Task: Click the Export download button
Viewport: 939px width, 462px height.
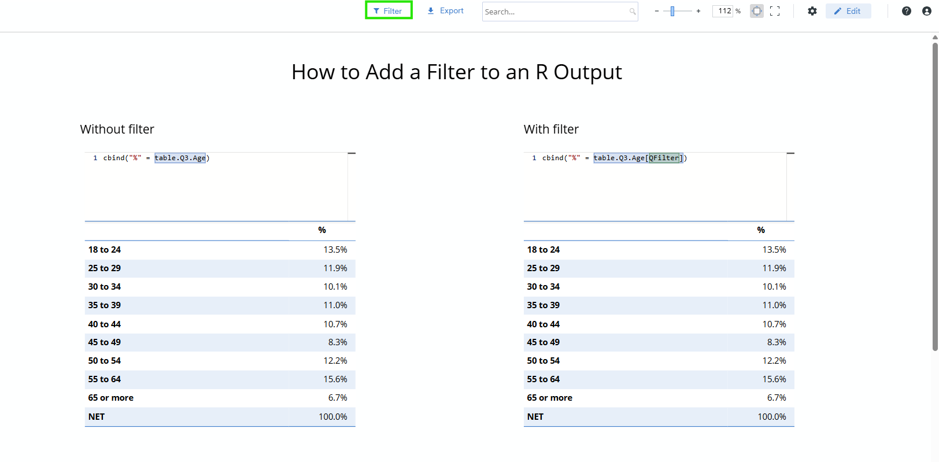Action: (445, 11)
